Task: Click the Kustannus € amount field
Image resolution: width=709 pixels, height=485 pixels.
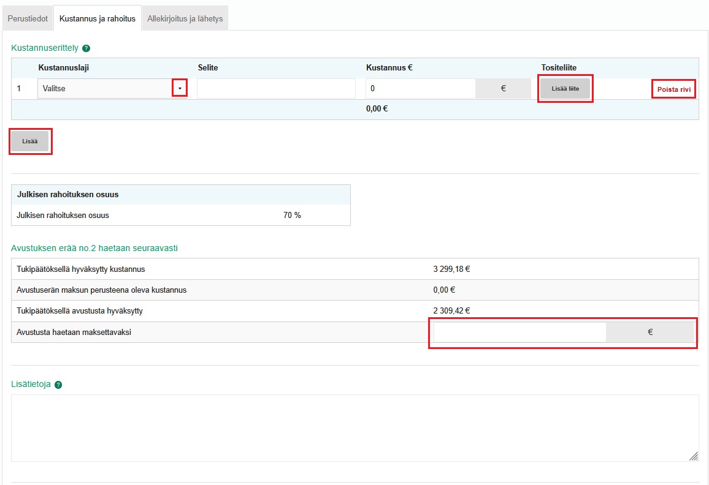Action: point(421,88)
